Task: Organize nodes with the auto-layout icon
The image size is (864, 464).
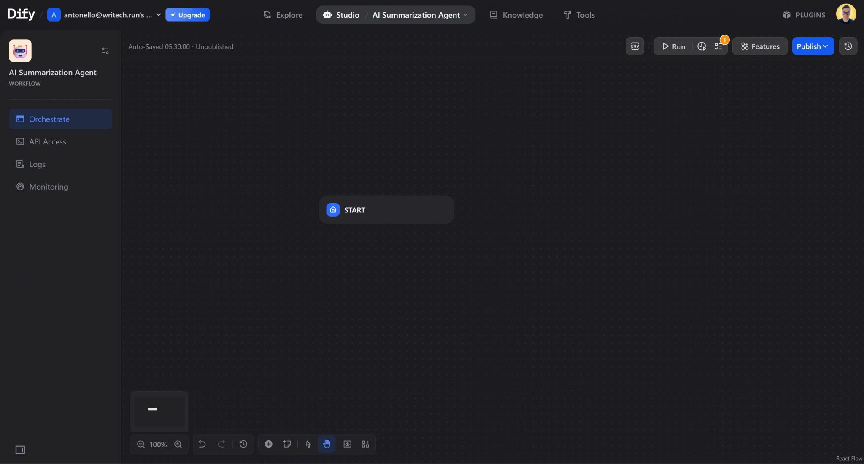Action: (365, 444)
